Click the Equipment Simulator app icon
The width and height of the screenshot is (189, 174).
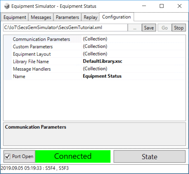[x=7, y=6]
